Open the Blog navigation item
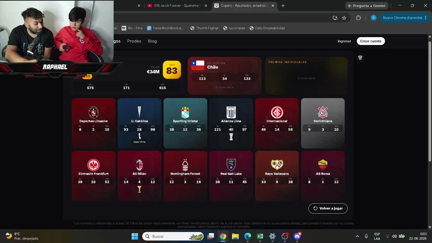 (x=152, y=41)
